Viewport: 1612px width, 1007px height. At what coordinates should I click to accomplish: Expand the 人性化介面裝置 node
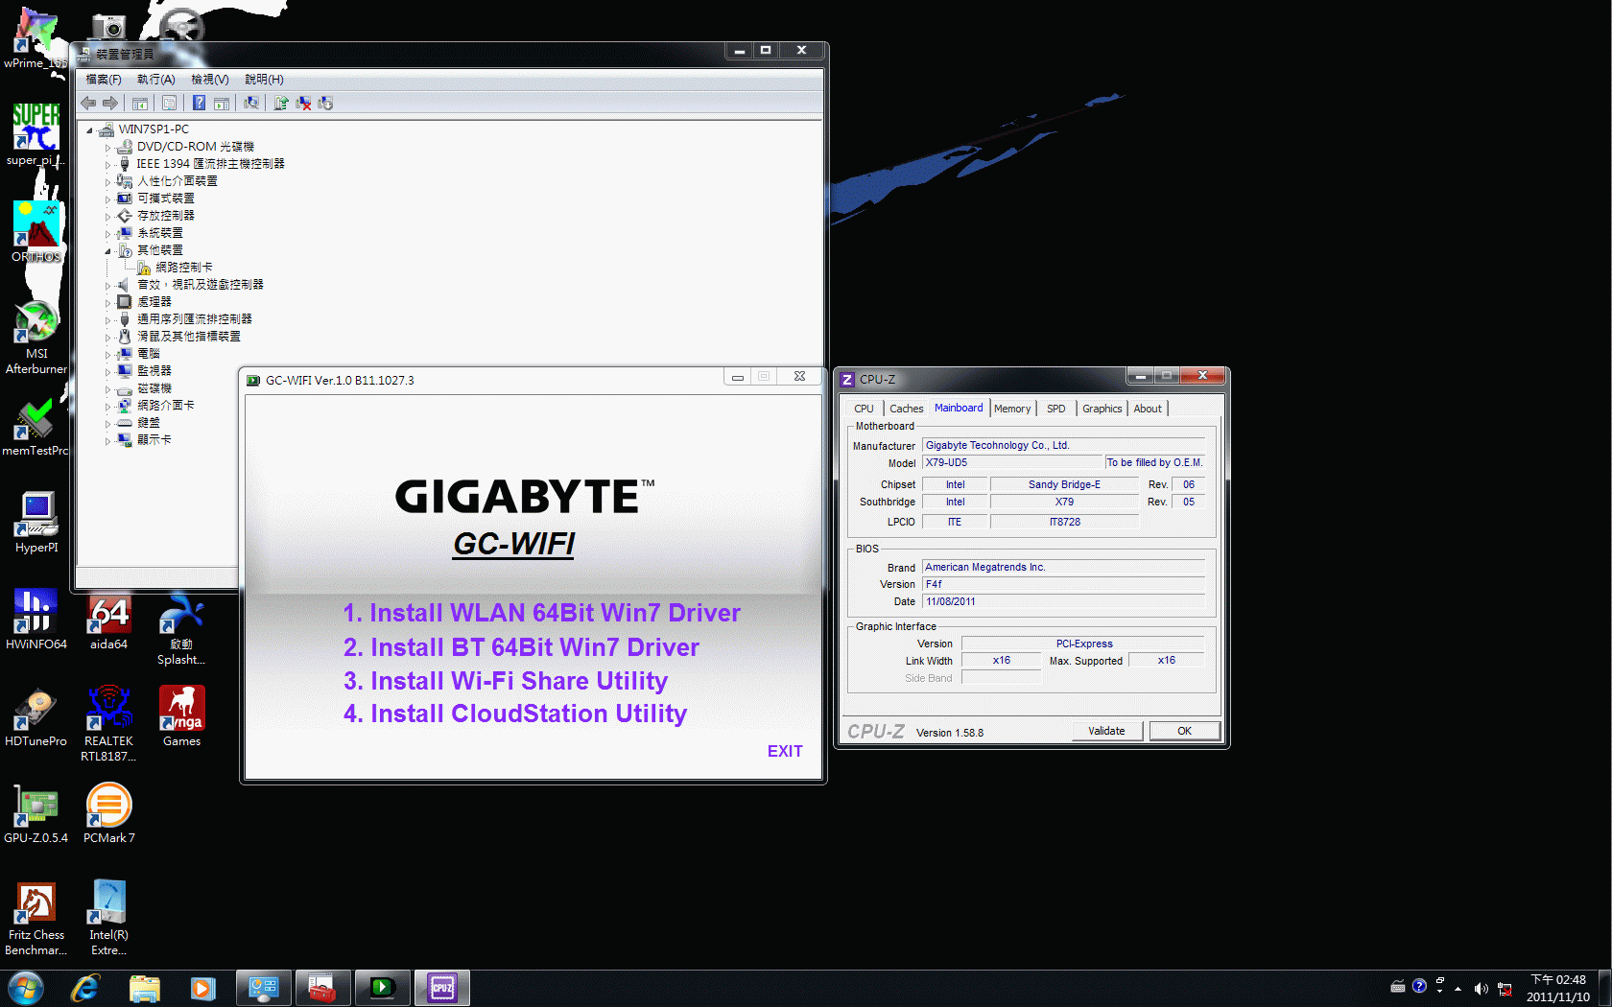click(107, 182)
